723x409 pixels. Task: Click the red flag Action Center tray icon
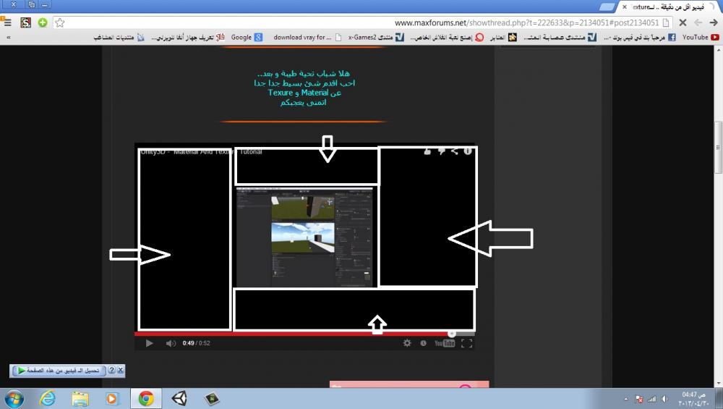[639, 399]
